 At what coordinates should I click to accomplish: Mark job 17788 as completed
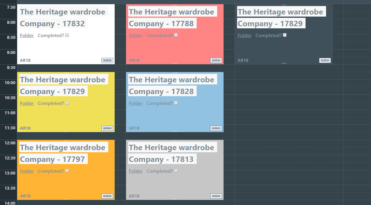pos(176,35)
